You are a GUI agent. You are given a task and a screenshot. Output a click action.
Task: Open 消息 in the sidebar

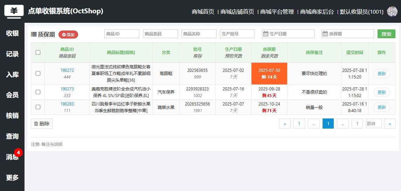[x=12, y=157]
